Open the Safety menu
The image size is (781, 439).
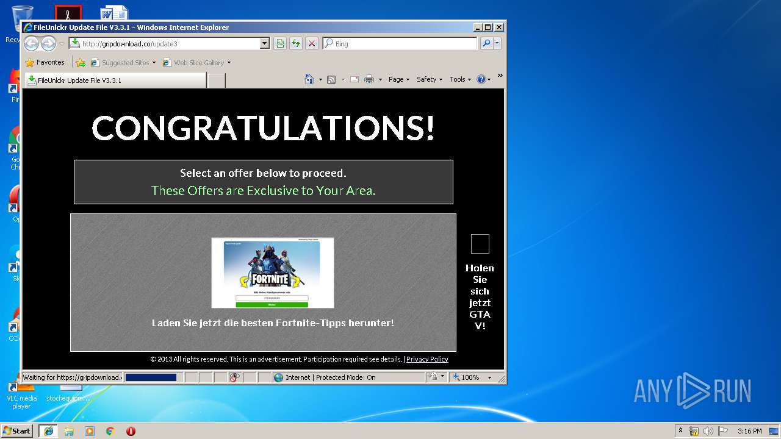pos(430,79)
